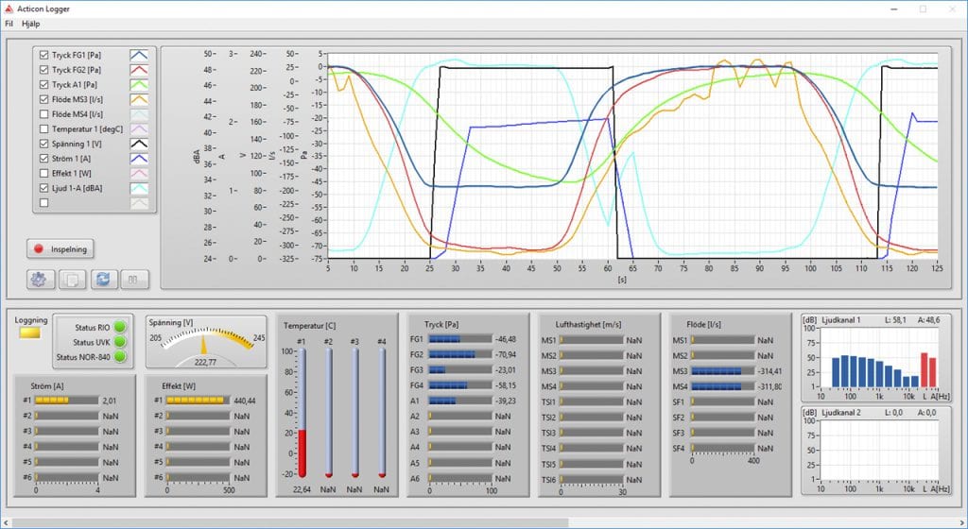Click the 22,64 temperature value
This screenshot has height=529, width=968.
coord(302,489)
